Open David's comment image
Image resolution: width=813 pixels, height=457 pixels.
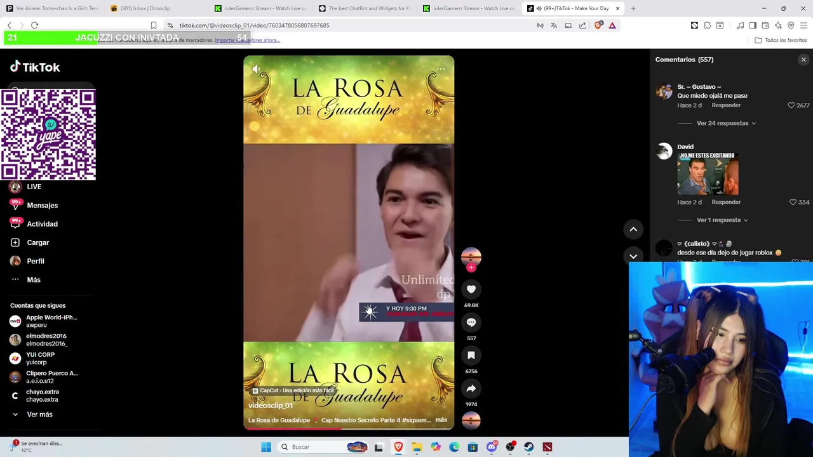(x=708, y=173)
